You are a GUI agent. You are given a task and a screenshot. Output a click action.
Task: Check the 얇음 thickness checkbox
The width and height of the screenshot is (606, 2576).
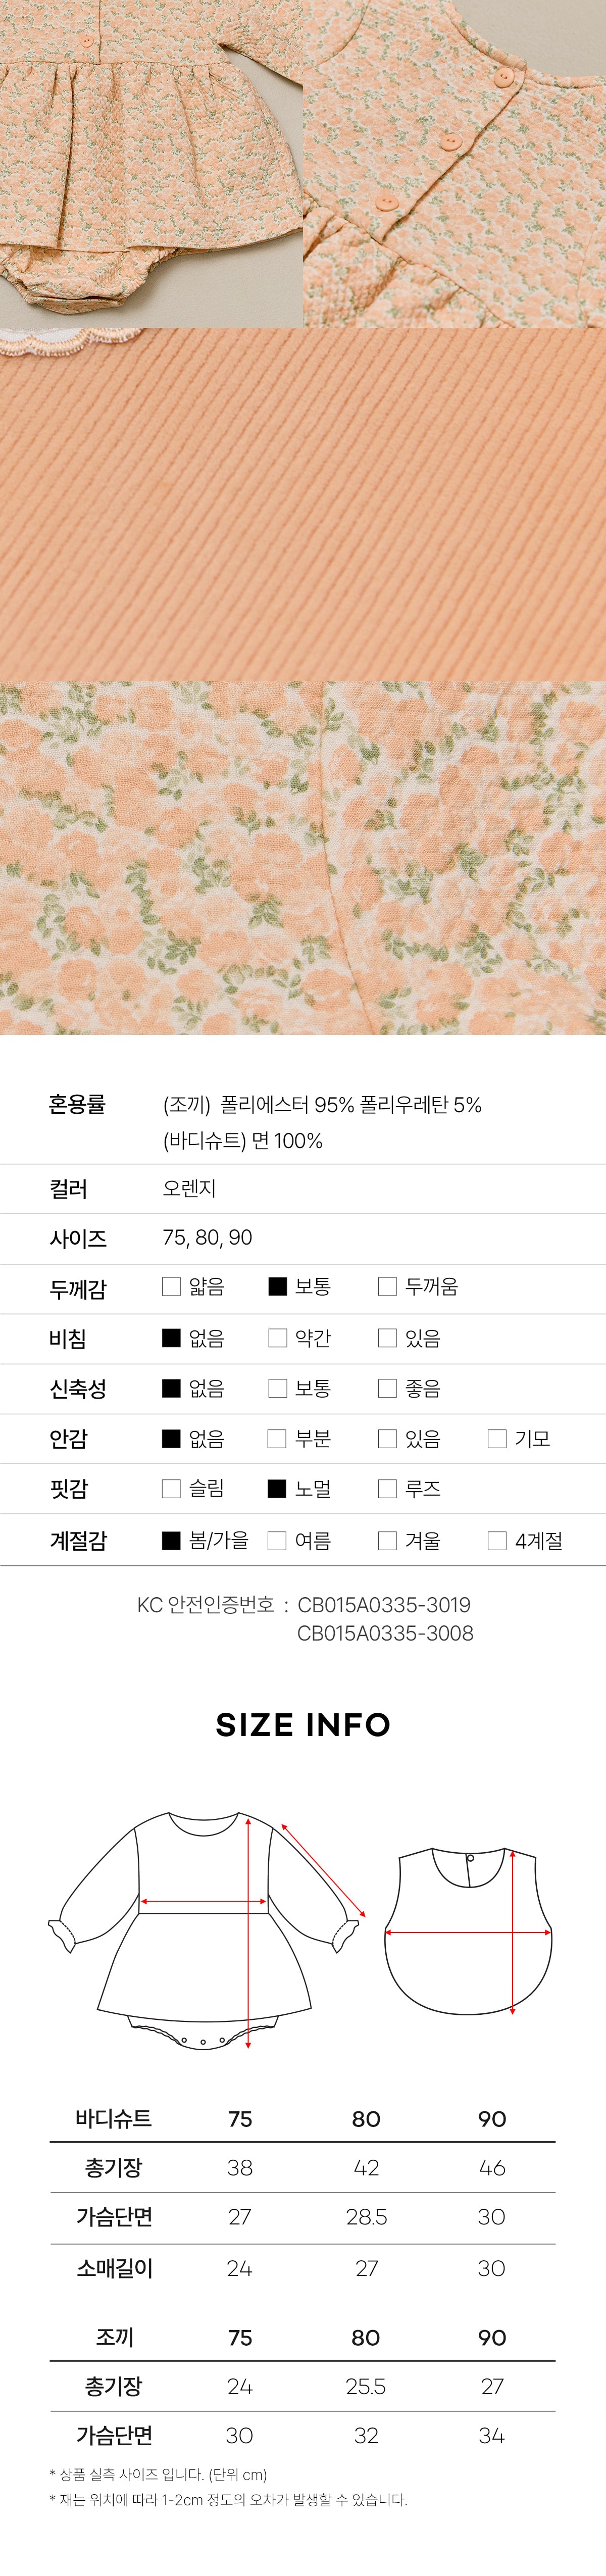coord(171,1286)
